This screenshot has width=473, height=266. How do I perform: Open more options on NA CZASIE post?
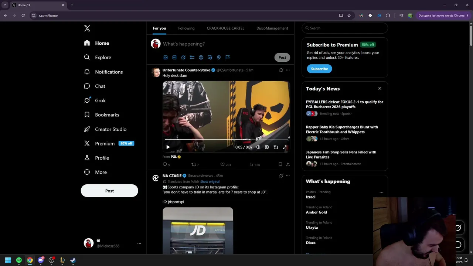(x=288, y=176)
